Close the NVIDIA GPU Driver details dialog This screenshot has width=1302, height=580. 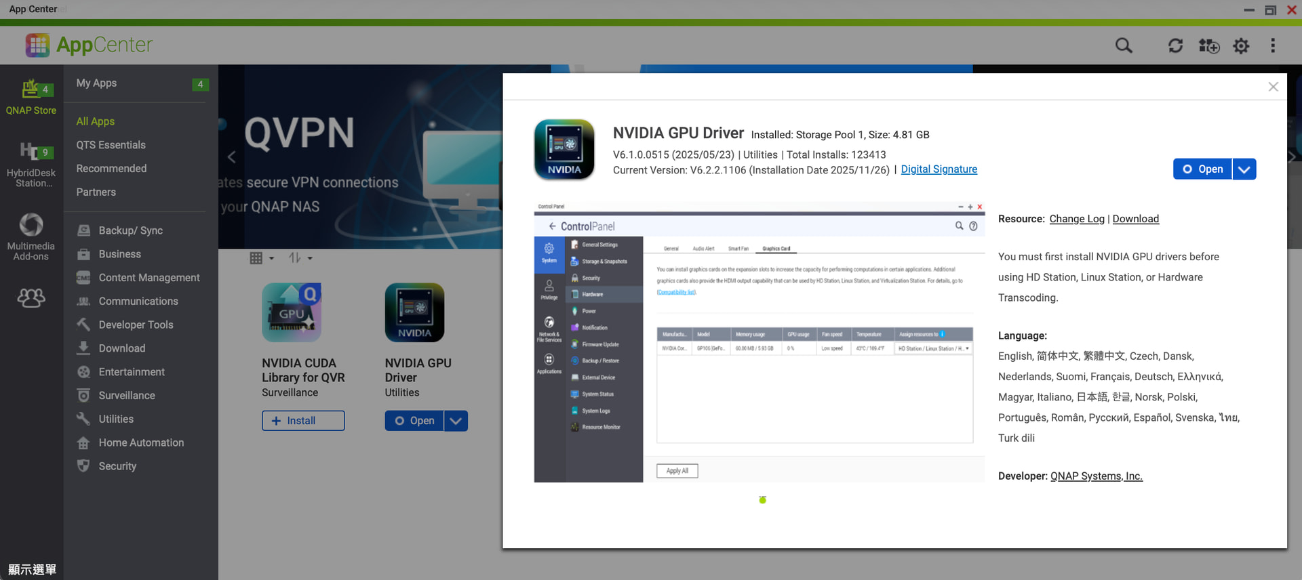[x=1273, y=87]
